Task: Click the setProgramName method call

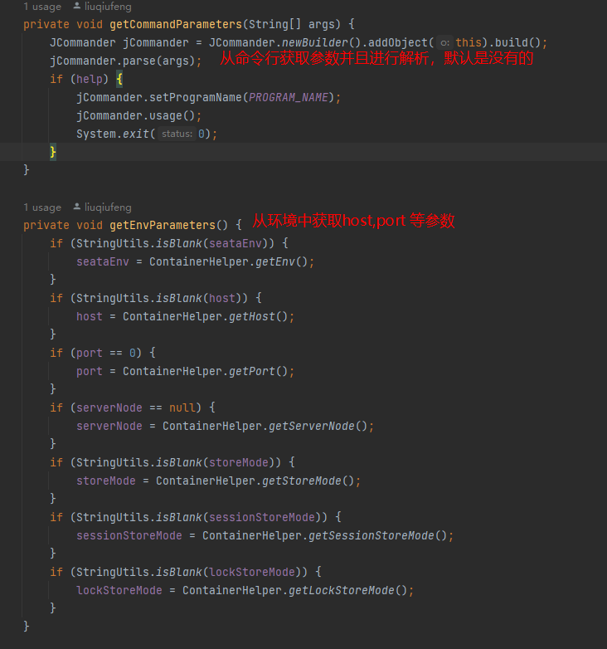Action: click(x=196, y=97)
